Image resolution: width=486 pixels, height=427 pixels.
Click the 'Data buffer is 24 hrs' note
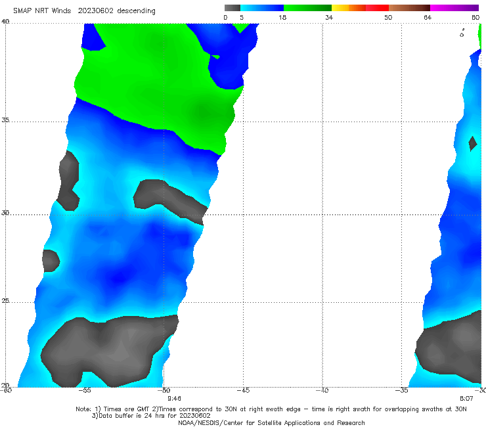click(151, 416)
